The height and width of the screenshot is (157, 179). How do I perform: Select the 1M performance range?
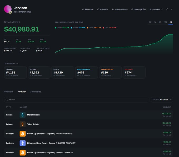tap(160, 22)
